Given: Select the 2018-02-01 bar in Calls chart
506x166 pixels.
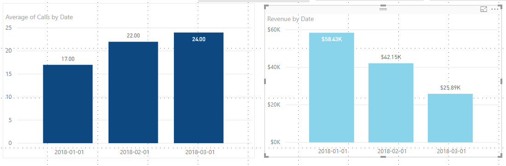Looking at the screenshot, I should click(133, 92).
